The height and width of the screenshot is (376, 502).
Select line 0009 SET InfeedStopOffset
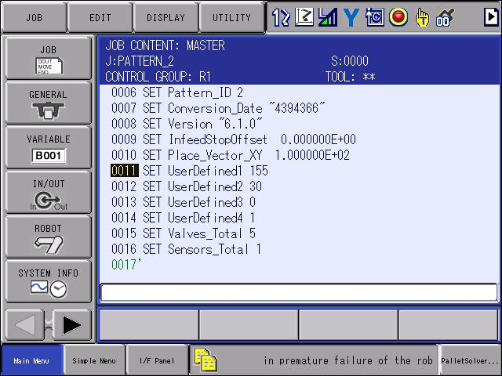pyautogui.click(x=234, y=139)
